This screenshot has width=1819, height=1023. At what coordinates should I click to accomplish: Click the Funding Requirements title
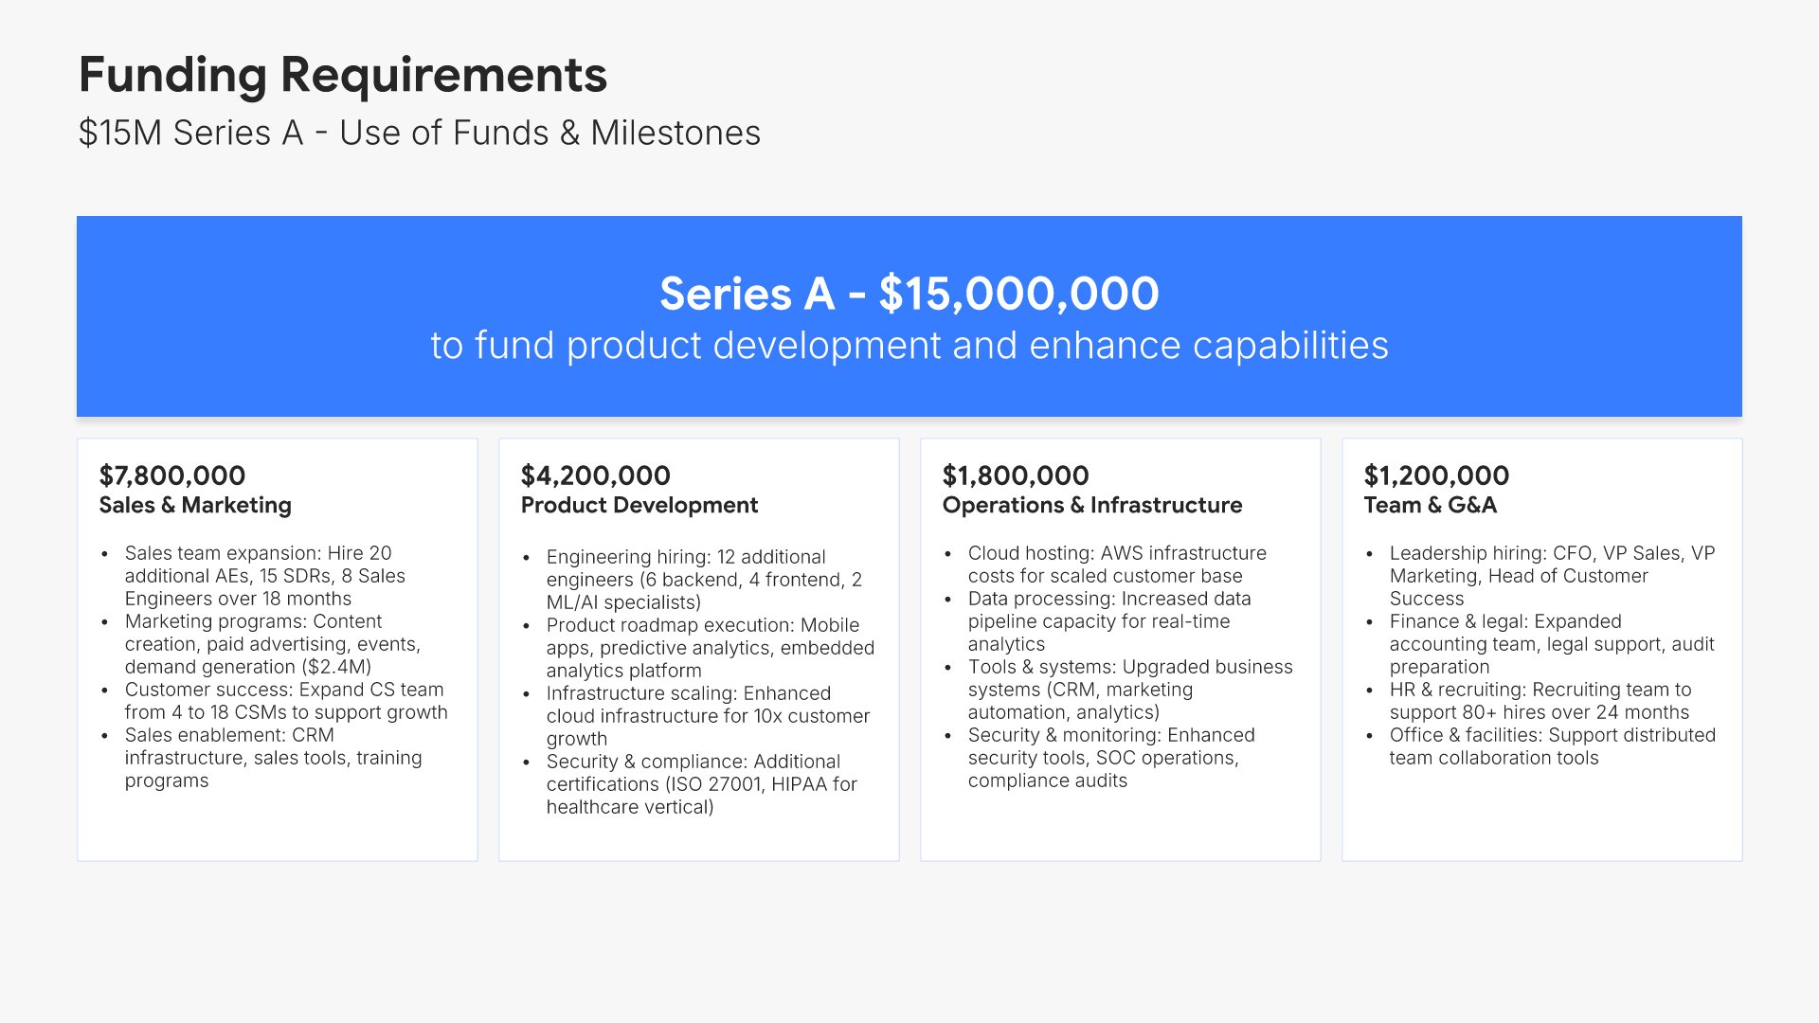point(342,75)
